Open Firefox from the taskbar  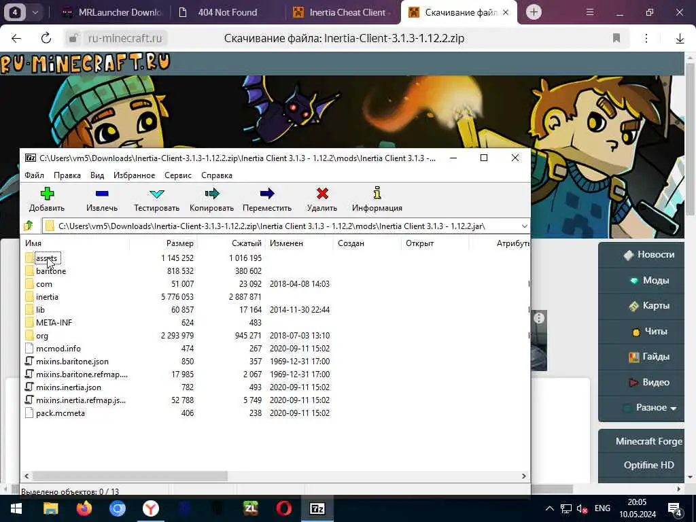84,508
